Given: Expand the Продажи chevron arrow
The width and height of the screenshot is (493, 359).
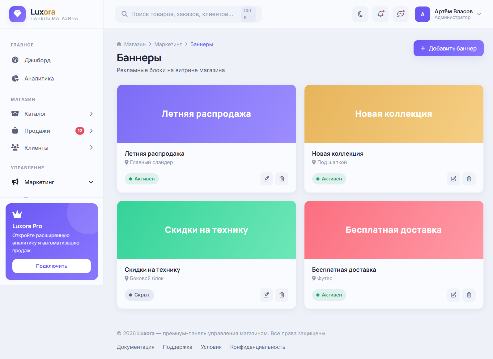Looking at the screenshot, I should pyautogui.click(x=91, y=131).
